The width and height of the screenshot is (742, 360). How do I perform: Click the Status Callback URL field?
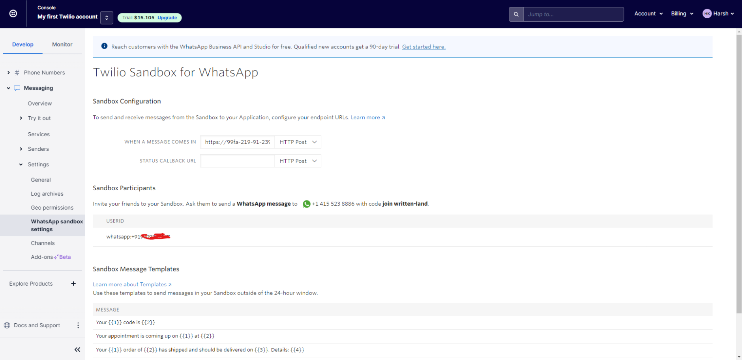coord(237,161)
